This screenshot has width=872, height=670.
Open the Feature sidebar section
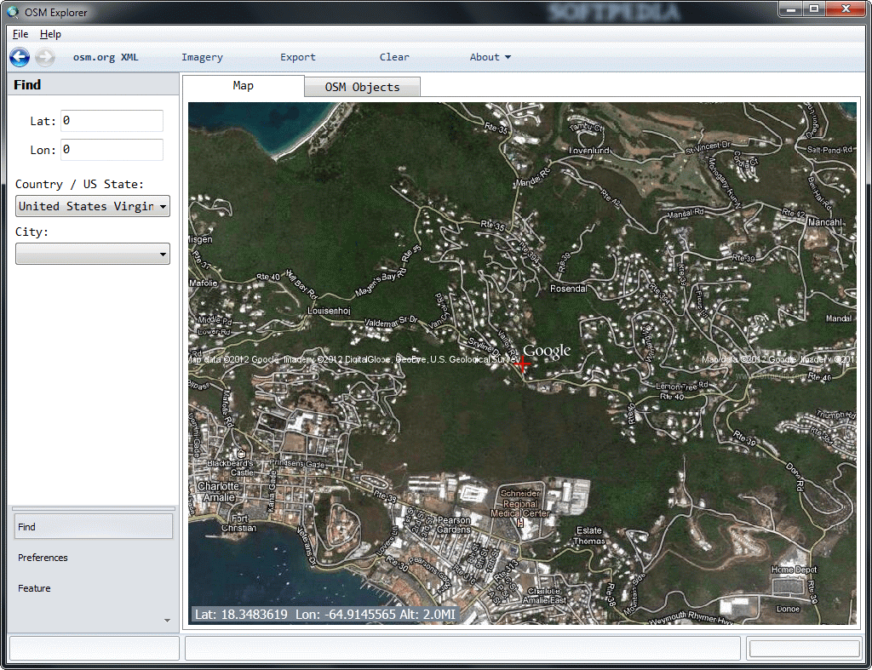pyautogui.click(x=34, y=588)
